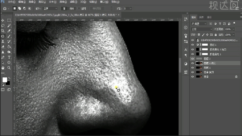Open the fill 100% dropdown arrow

click(234, 35)
